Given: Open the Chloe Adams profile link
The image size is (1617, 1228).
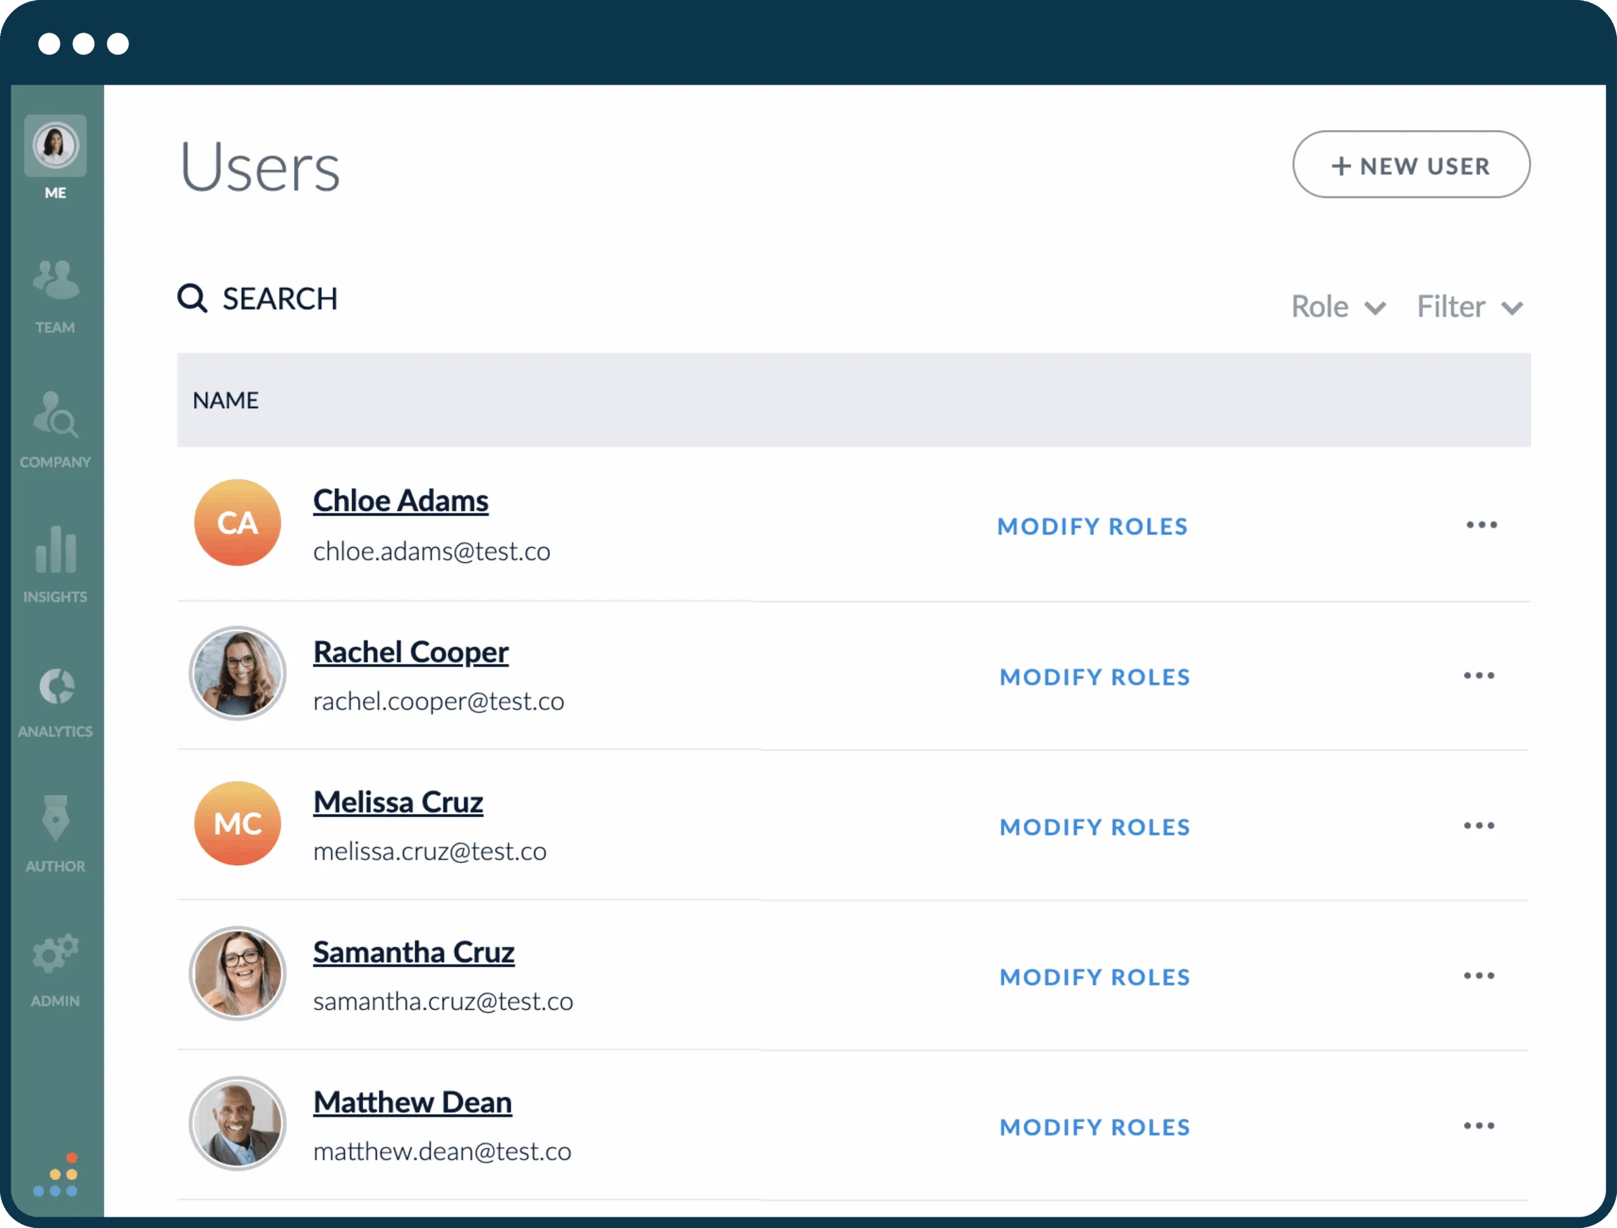Looking at the screenshot, I should click(400, 502).
